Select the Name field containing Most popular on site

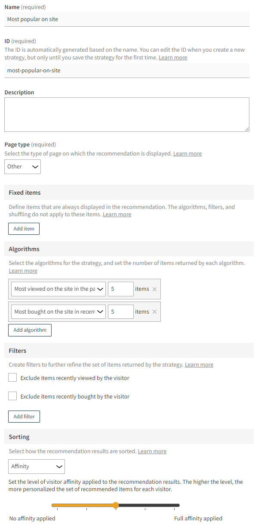click(x=127, y=19)
